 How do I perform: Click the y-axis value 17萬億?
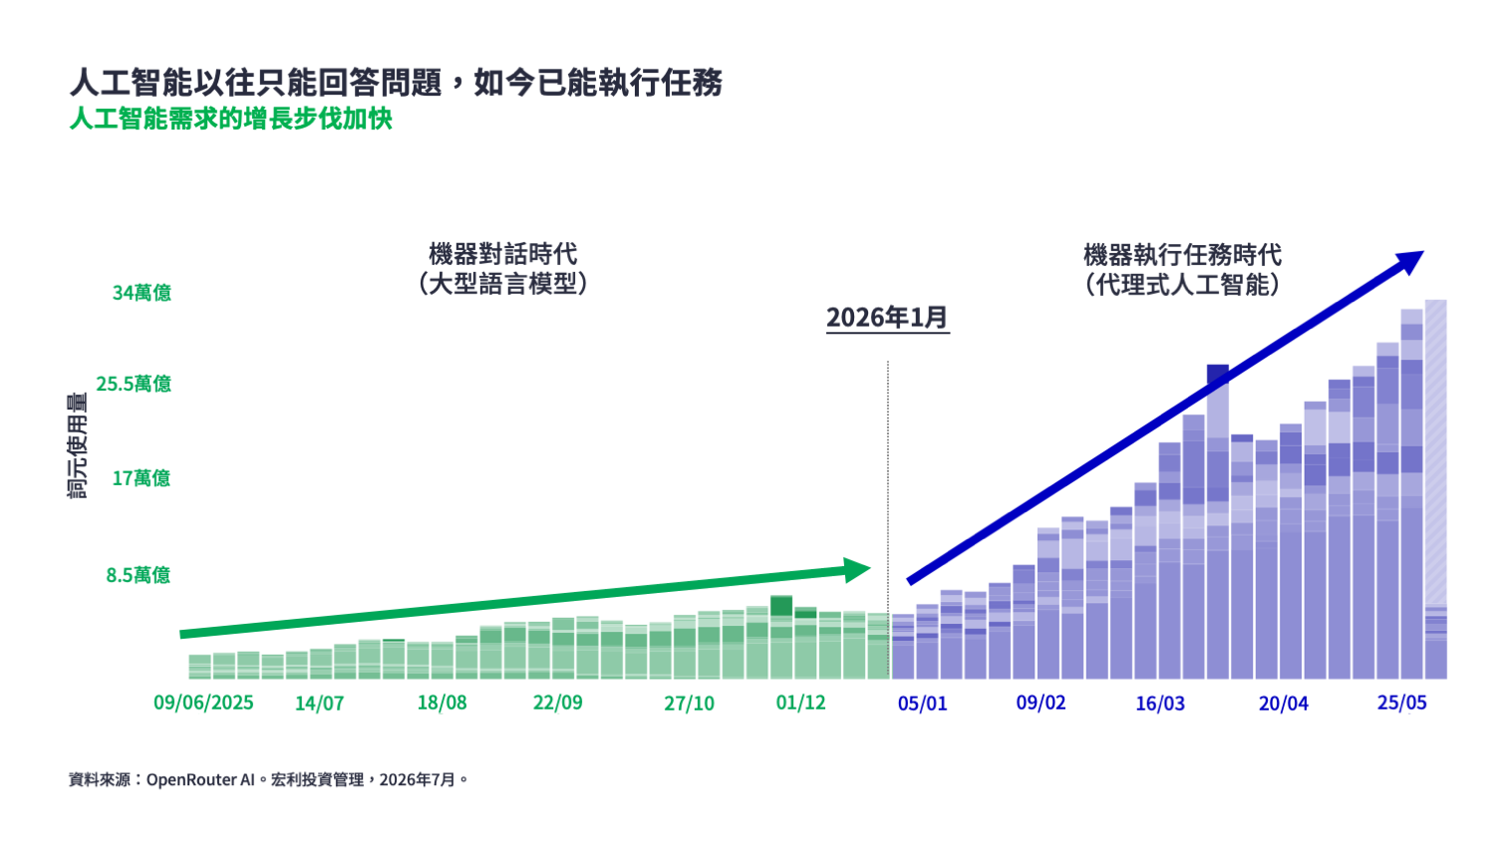pos(142,478)
